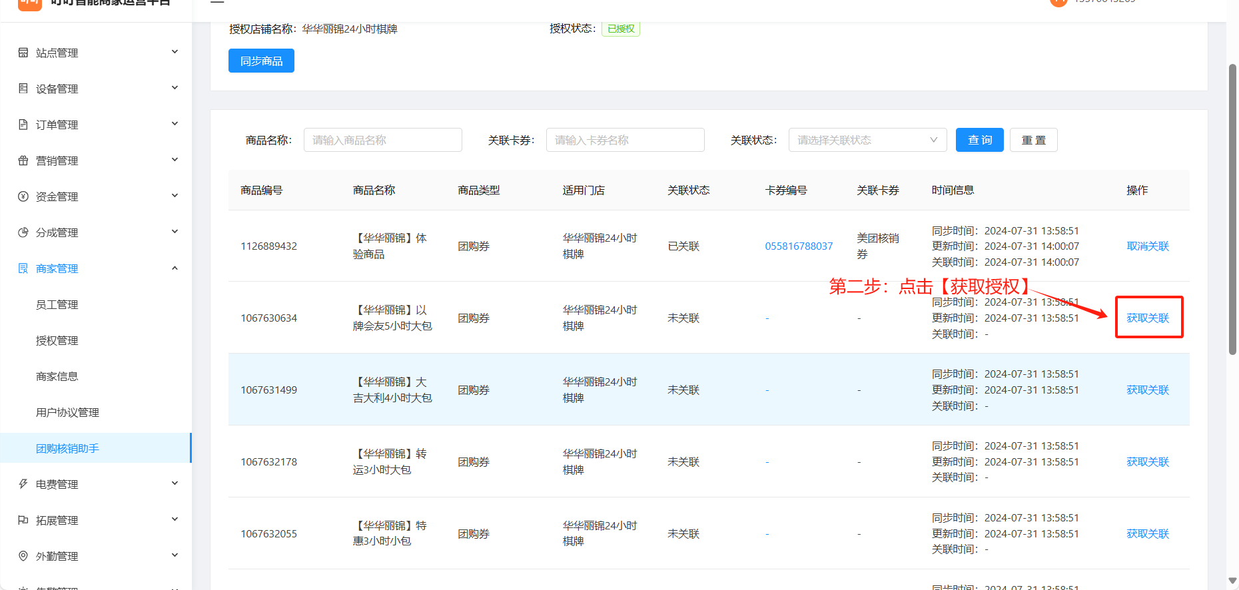Go to 用户协议管理 menu item
This screenshot has height=590, width=1239.
tap(67, 413)
